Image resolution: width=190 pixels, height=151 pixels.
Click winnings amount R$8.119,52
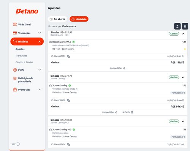pyautogui.click(x=177, y=63)
